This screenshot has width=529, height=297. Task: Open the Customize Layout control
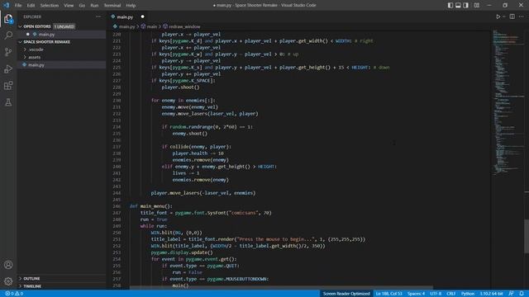476,5
